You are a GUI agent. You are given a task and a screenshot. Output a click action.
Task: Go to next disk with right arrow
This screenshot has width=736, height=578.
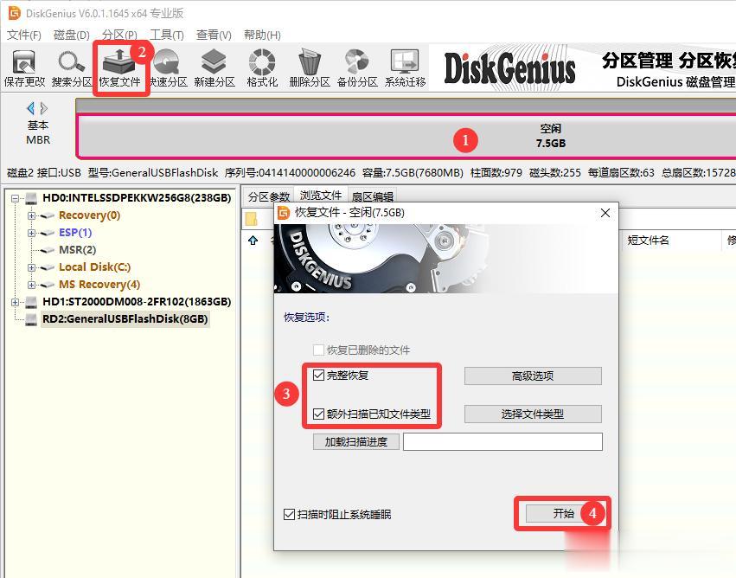43,108
